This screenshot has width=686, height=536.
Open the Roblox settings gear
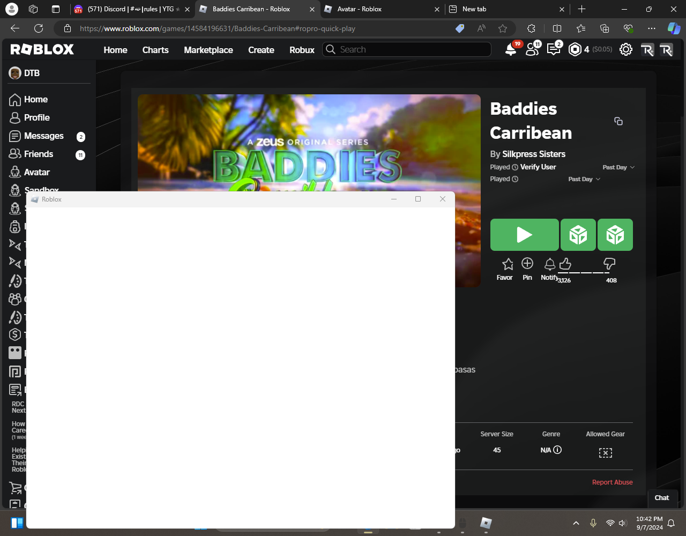click(626, 49)
